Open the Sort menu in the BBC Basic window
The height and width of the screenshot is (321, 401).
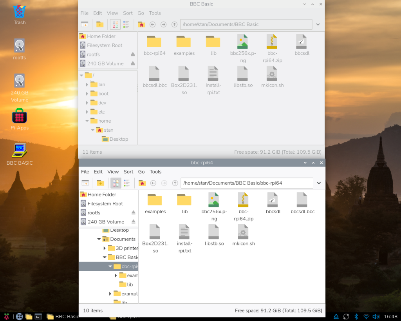point(128,13)
